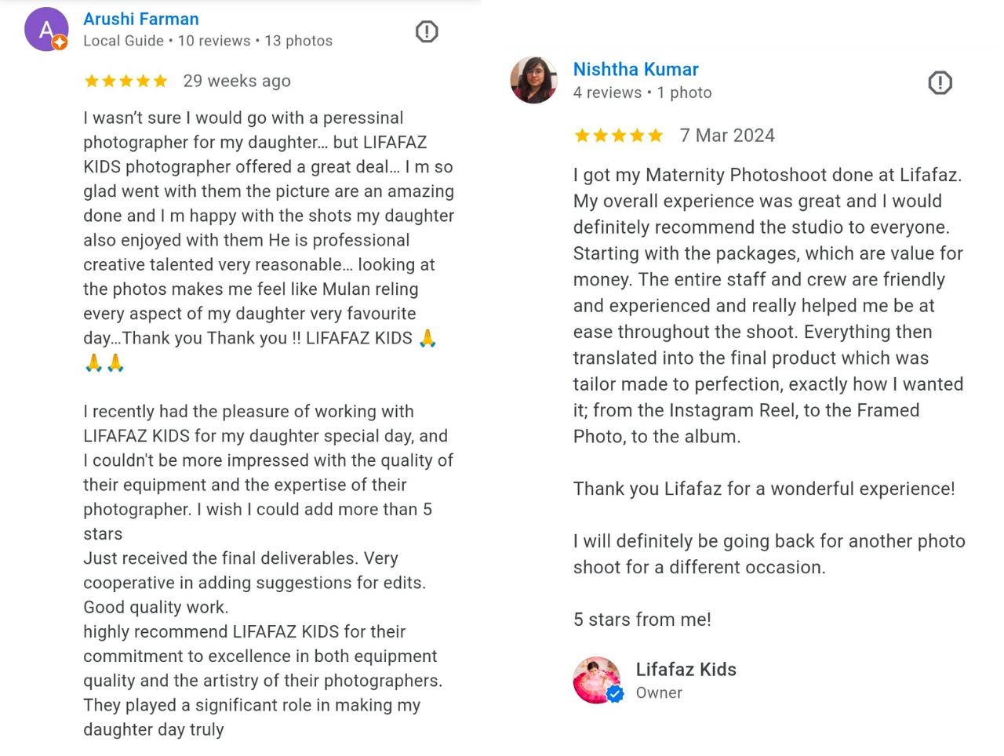Click the "5 stars from me!" line
Screen dimensions: 1004x756
pyautogui.click(x=642, y=620)
